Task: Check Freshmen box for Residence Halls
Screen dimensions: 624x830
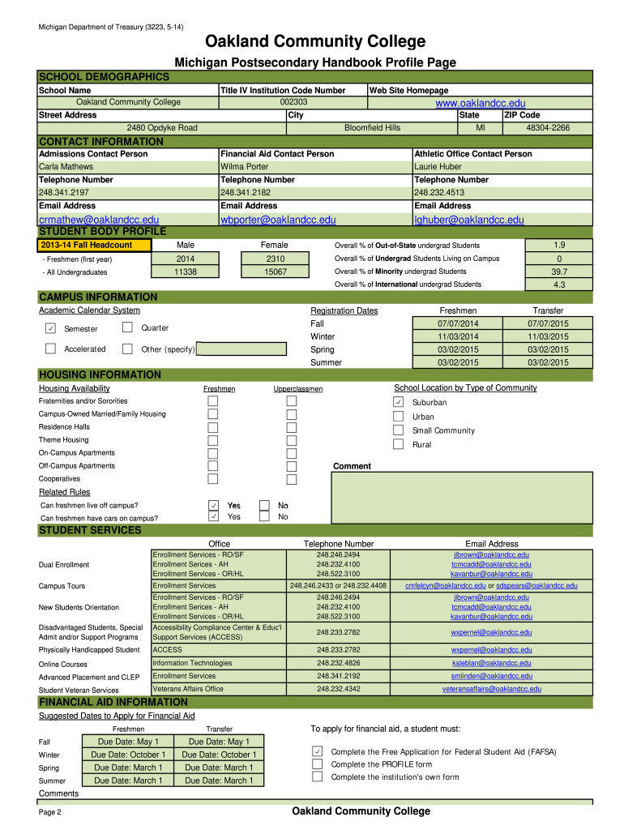Action: pos(212,426)
